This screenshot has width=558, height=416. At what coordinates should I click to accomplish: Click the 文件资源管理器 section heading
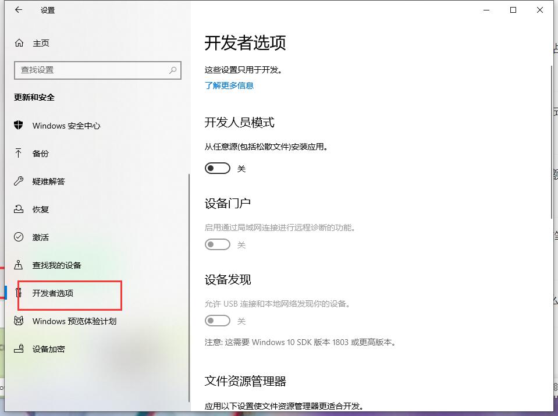tap(245, 381)
